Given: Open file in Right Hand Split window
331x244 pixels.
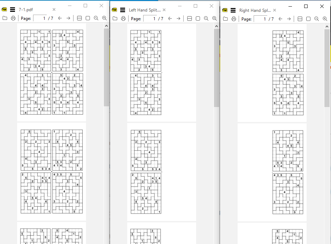Looking at the screenshot, I should click(225, 19).
